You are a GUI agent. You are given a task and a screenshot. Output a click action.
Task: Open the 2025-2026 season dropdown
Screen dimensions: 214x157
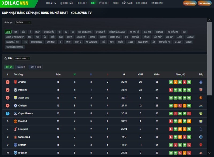click(22, 58)
